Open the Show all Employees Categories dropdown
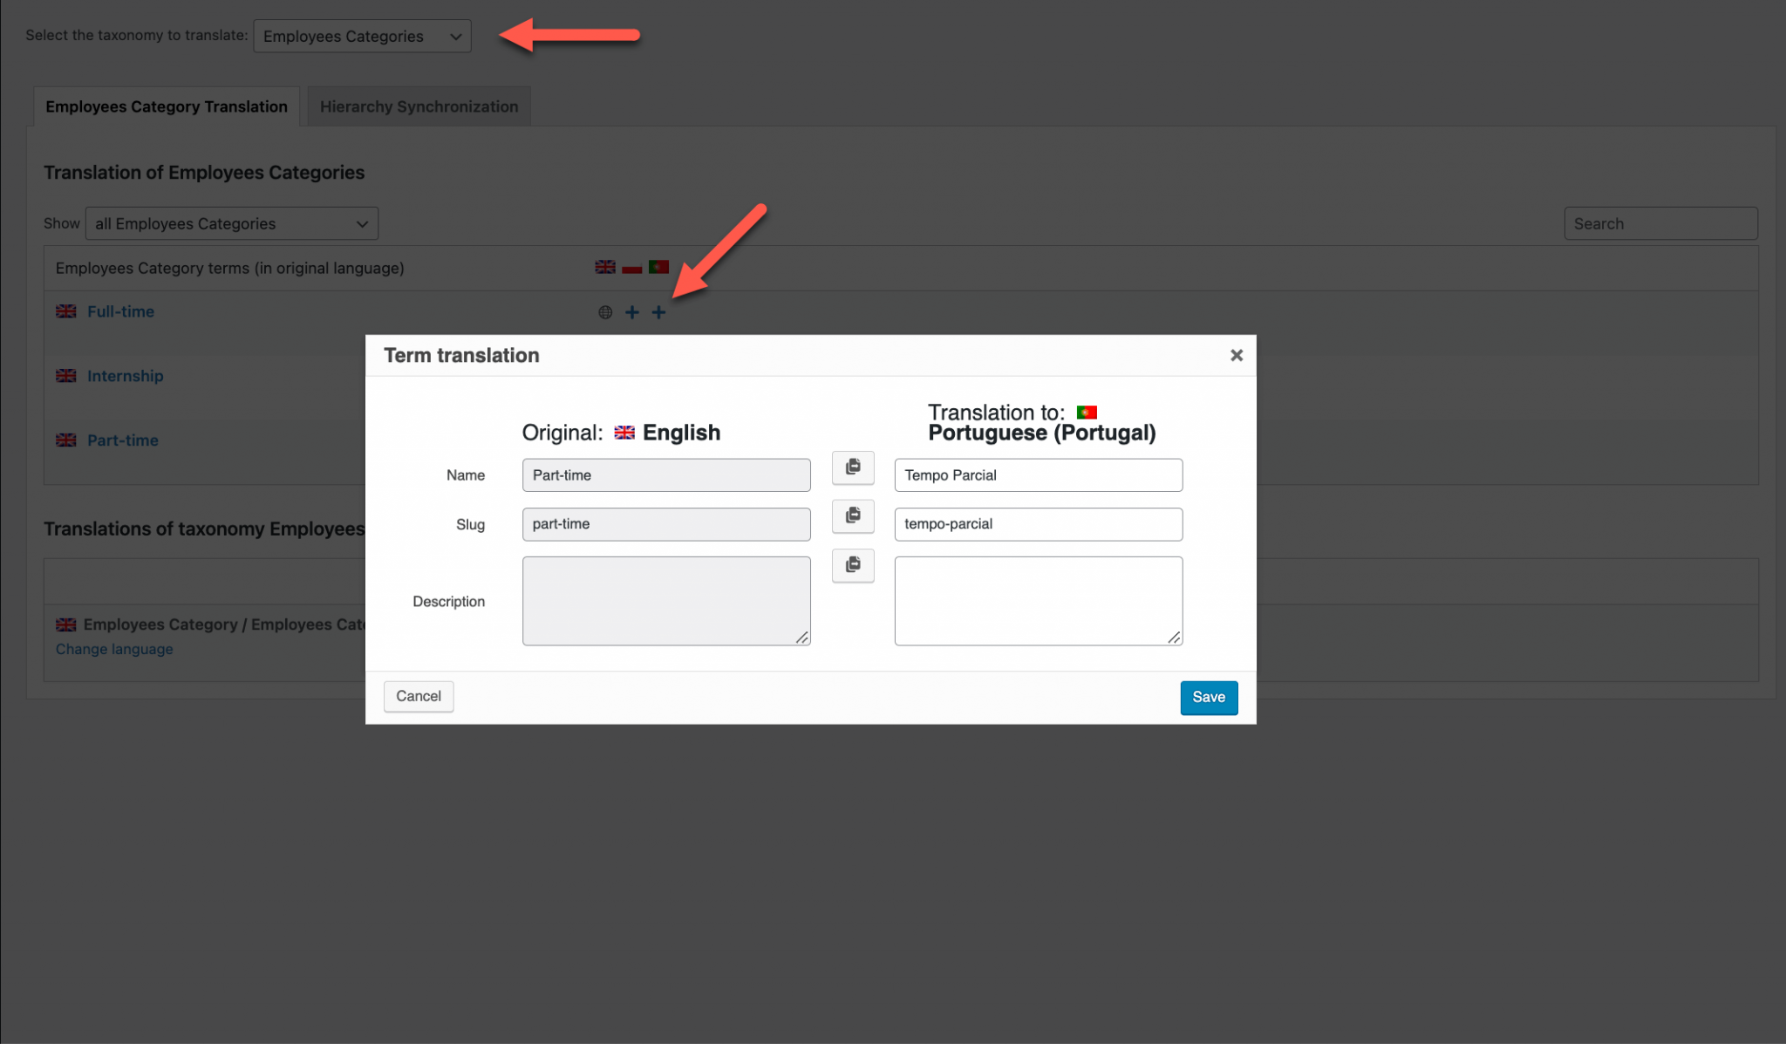The width and height of the screenshot is (1786, 1044). 231,223
